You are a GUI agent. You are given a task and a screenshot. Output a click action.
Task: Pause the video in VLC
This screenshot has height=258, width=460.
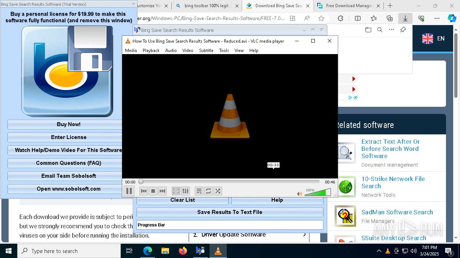pyautogui.click(x=129, y=191)
